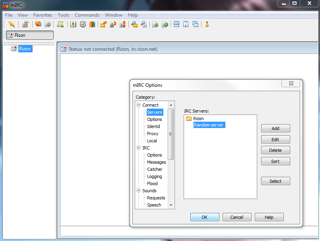Collapse the Sounds category in options tree

pyautogui.click(x=139, y=191)
